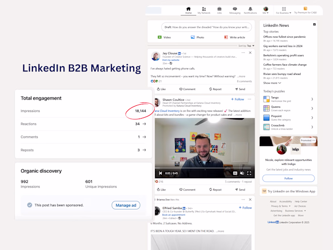This screenshot has width=333, height=250.
Task: Open Rivian sees bumpy road ahead story
Action: (282, 74)
